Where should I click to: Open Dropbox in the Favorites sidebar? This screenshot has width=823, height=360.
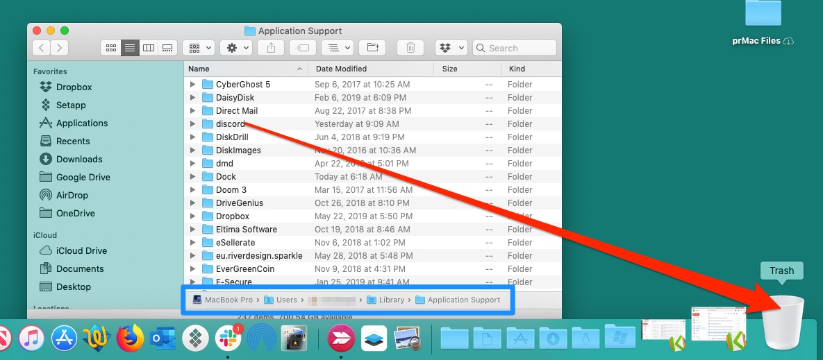65,87
